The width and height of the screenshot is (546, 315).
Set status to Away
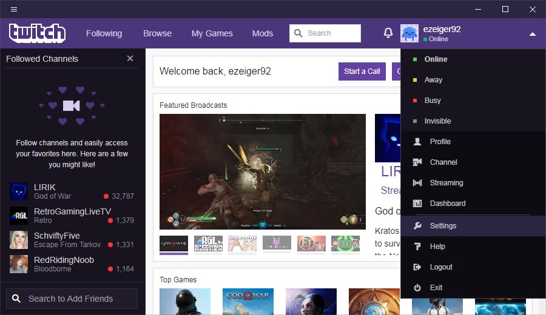pyautogui.click(x=433, y=80)
